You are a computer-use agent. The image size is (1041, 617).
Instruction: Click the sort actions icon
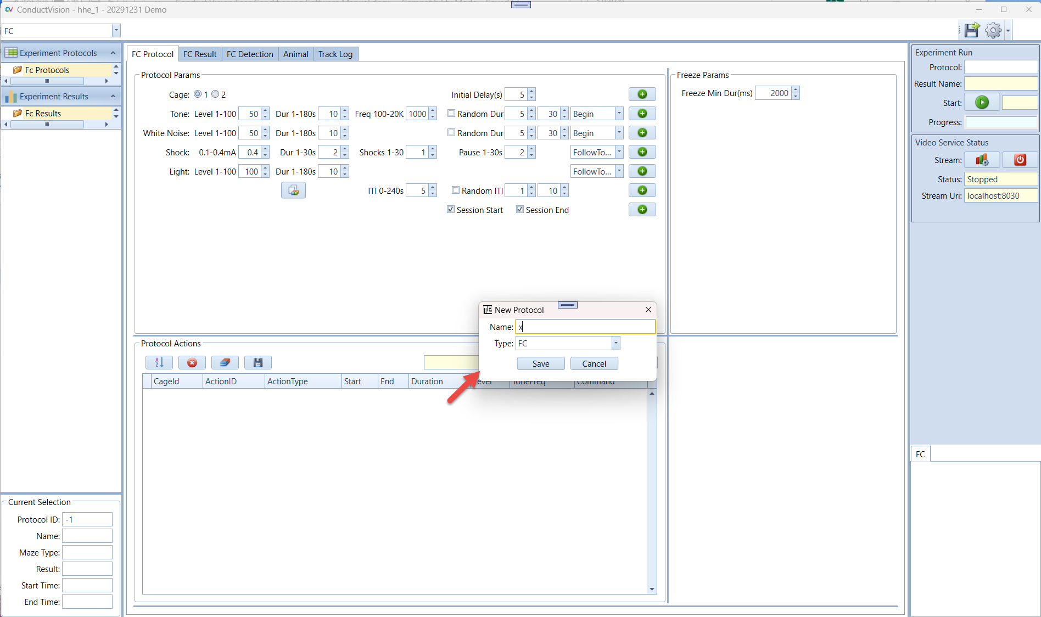tap(159, 362)
